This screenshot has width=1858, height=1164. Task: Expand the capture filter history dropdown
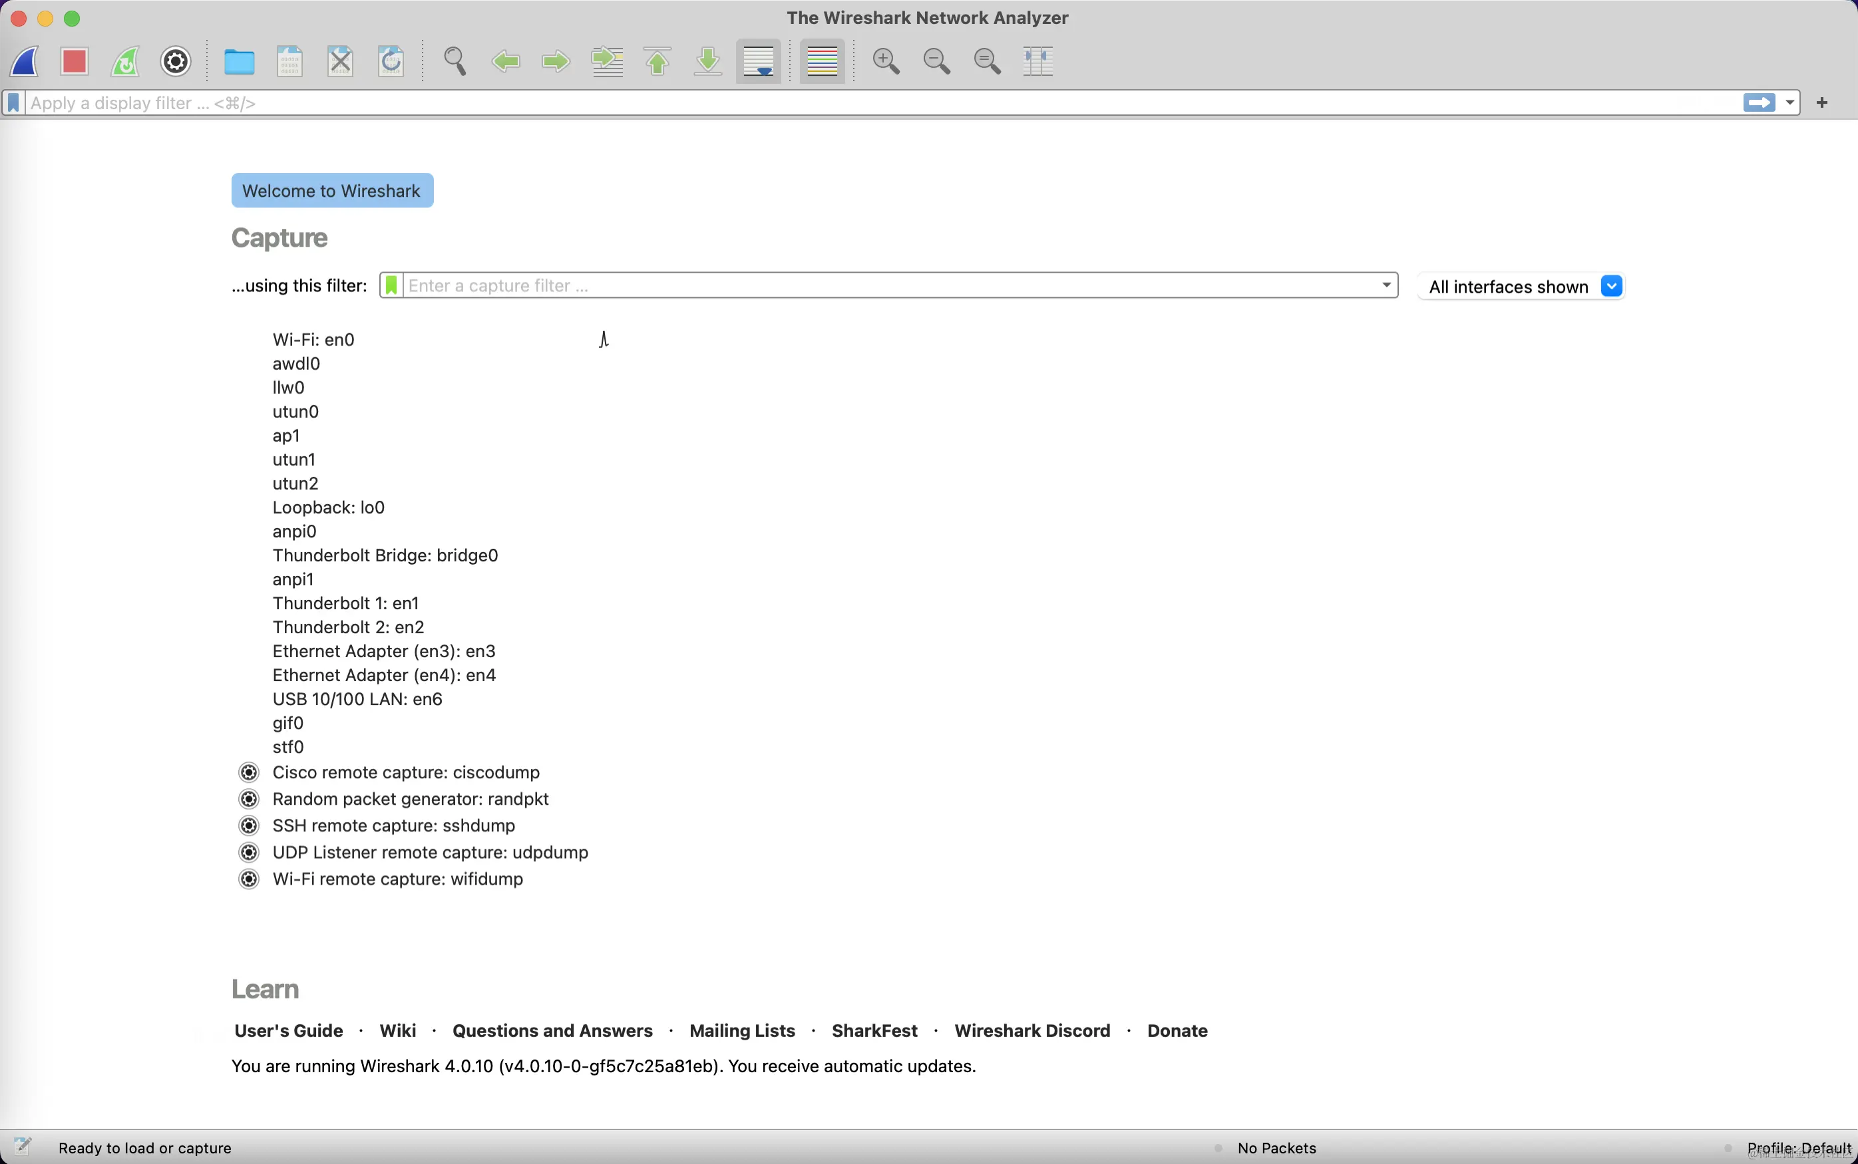(1386, 285)
